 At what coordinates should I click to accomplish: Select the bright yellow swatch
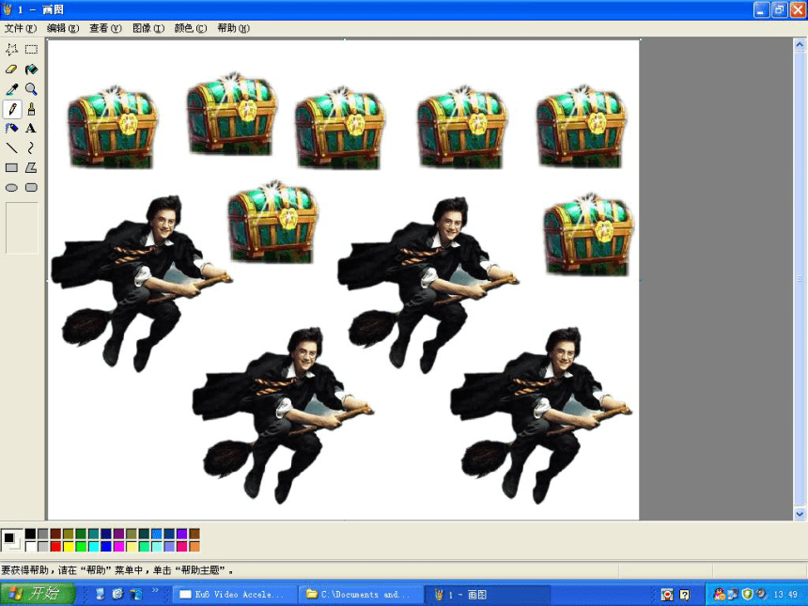[x=69, y=546]
